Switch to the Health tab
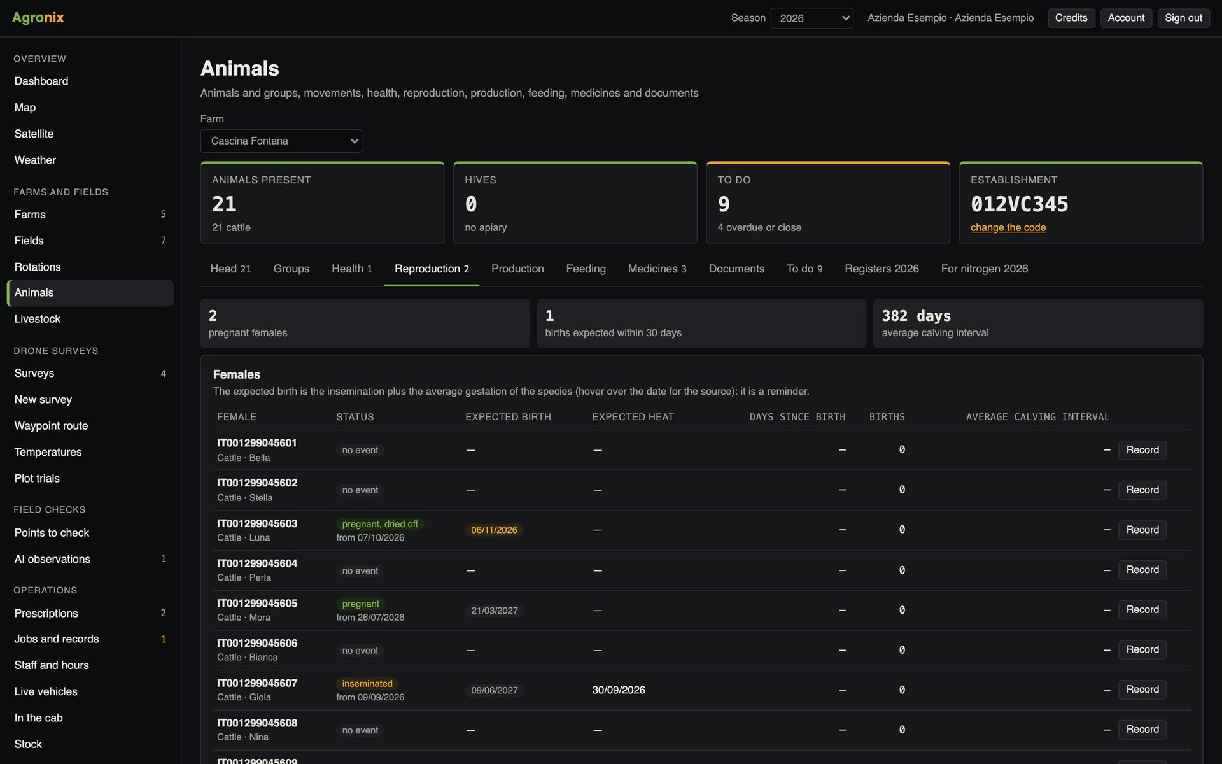1222x764 pixels. point(352,269)
